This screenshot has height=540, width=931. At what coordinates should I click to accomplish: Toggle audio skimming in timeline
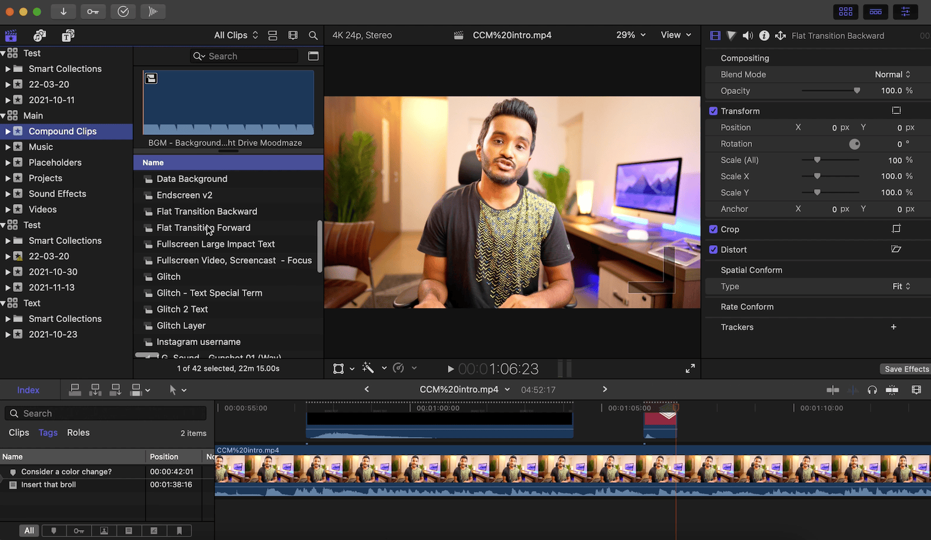click(853, 390)
